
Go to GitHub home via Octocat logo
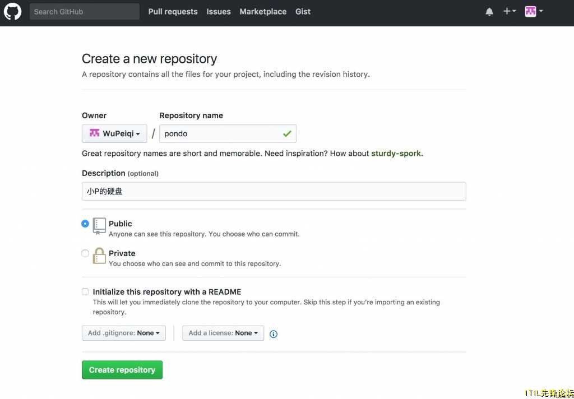[x=13, y=12]
